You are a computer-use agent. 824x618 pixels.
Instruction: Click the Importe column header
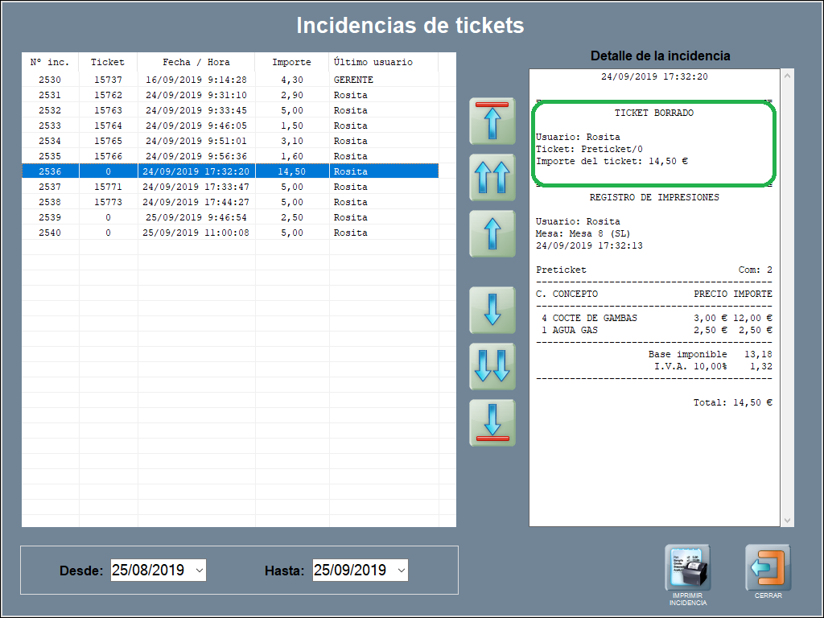pyautogui.click(x=291, y=62)
